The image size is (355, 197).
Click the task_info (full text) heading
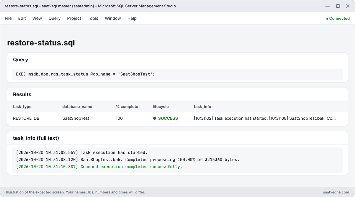coord(36,138)
